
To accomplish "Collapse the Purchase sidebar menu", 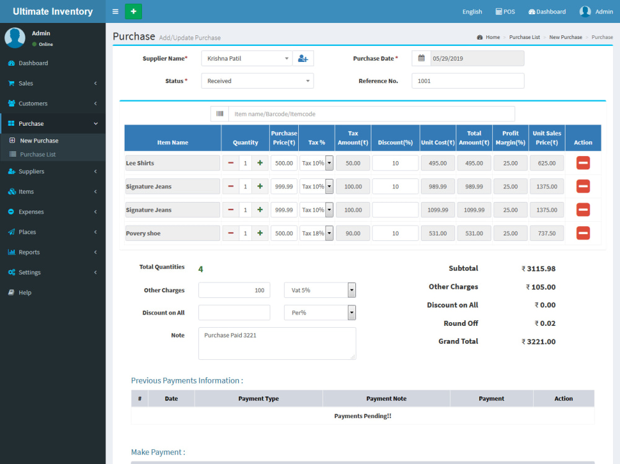I will (x=53, y=123).
